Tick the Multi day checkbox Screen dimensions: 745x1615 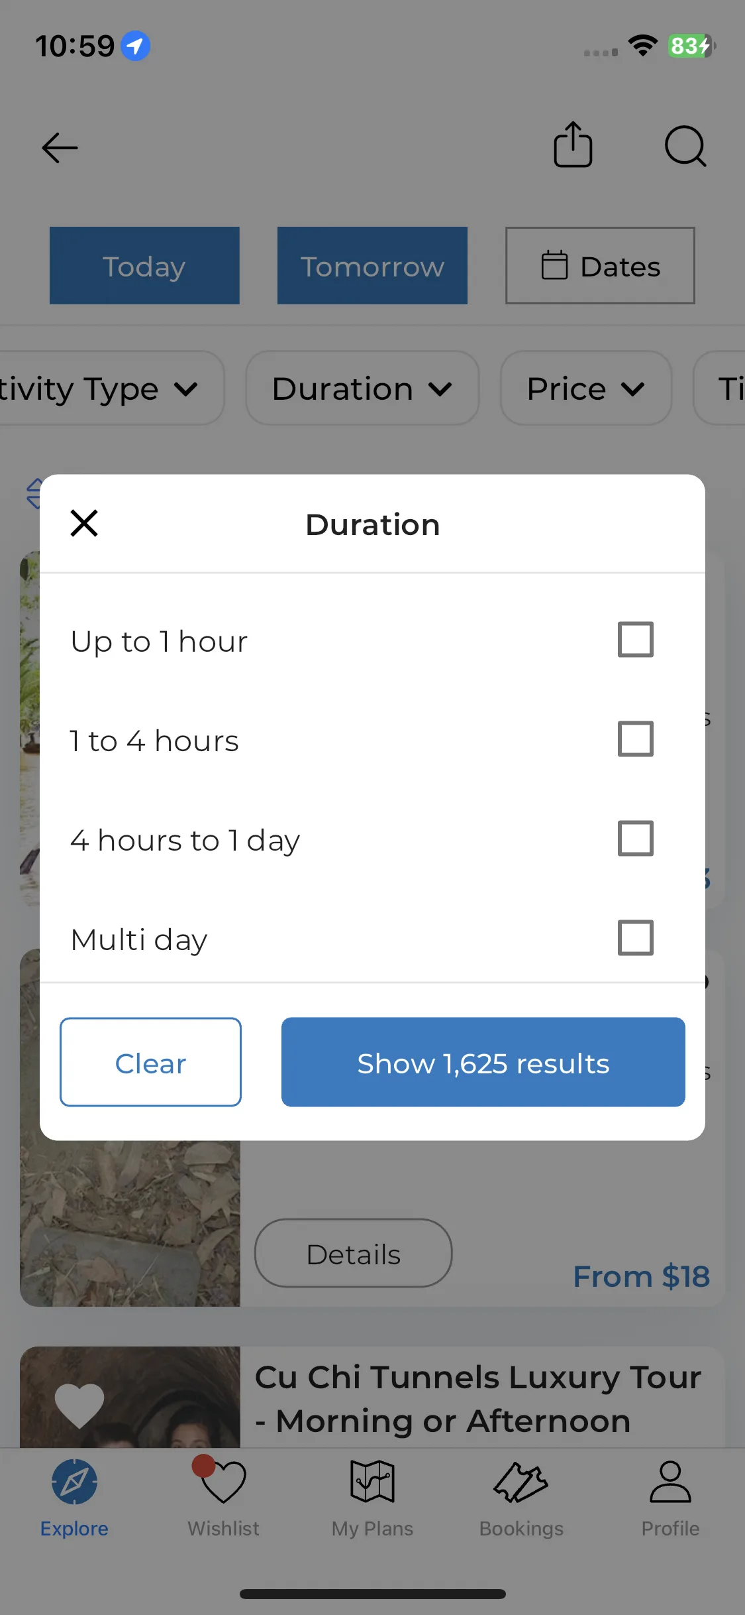coord(636,938)
